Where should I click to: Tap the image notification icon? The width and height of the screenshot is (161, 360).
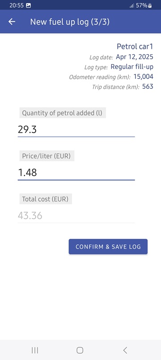point(28,5)
